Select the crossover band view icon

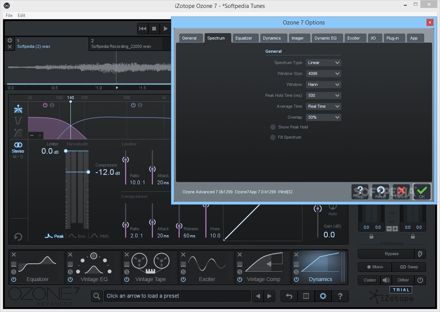coord(18,109)
